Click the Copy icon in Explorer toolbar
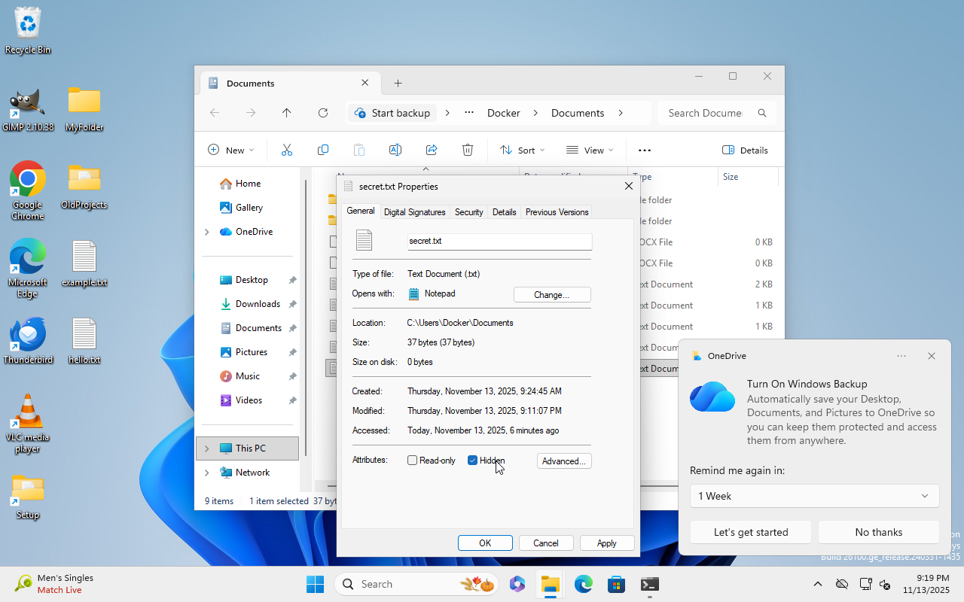 pos(323,150)
